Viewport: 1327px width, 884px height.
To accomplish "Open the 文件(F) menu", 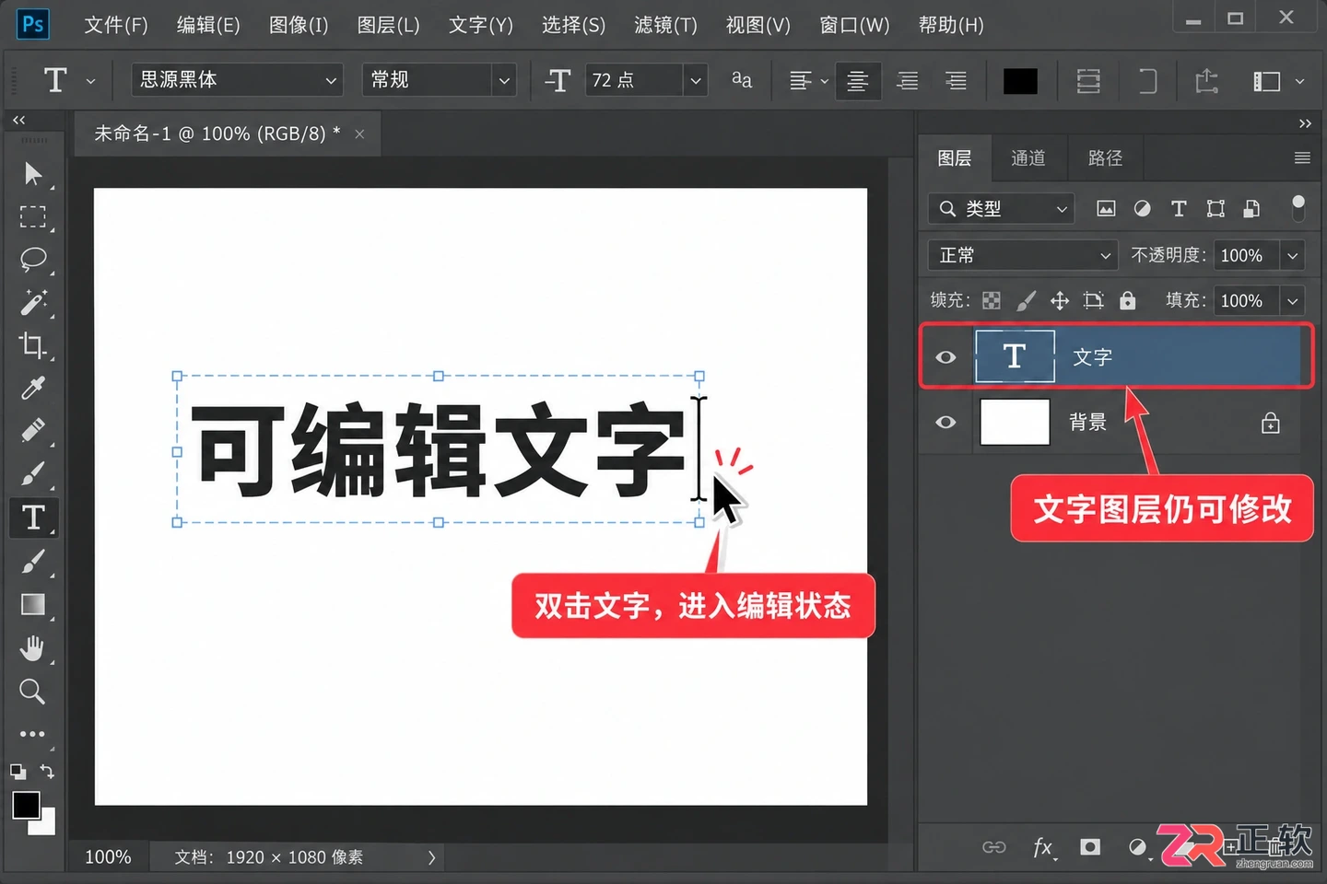I will click(x=116, y=25).
